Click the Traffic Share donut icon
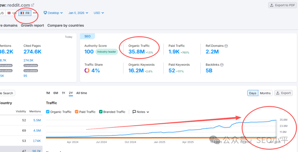This screenshot has width=298, height=152. pos(87,71)
